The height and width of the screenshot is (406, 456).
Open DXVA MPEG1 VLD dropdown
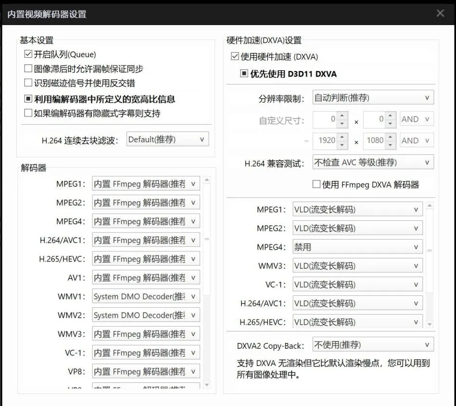click(x=357, y=209)
